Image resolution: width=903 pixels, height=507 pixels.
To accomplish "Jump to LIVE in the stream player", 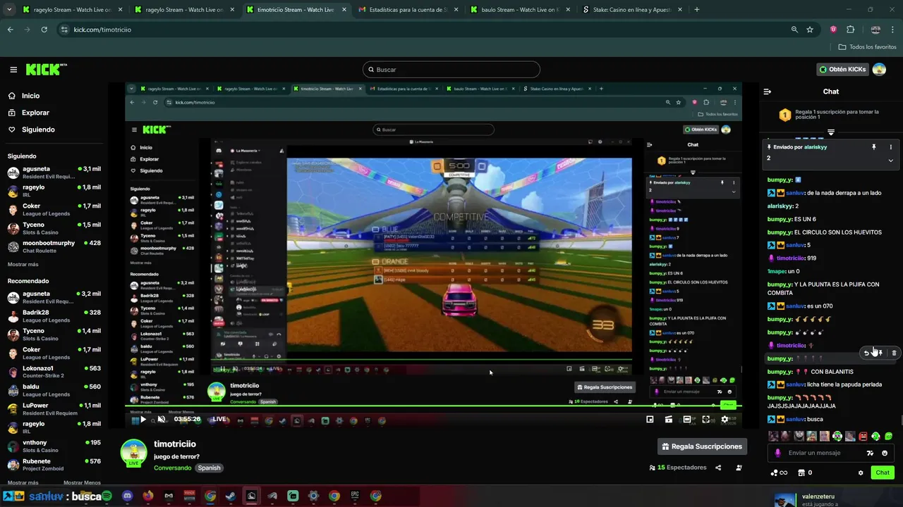I will coord(219,419).
